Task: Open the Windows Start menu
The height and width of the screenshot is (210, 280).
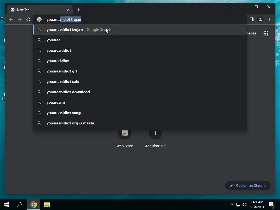Action: pos(7,205)
